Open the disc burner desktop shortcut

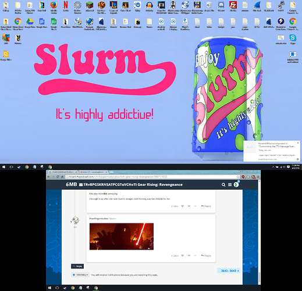(185, 7)
